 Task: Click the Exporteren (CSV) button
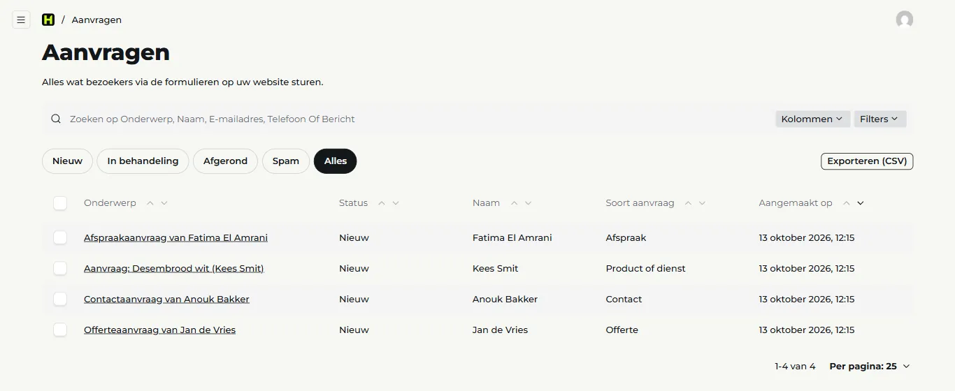pyautogui.click(x=867, y=161)
